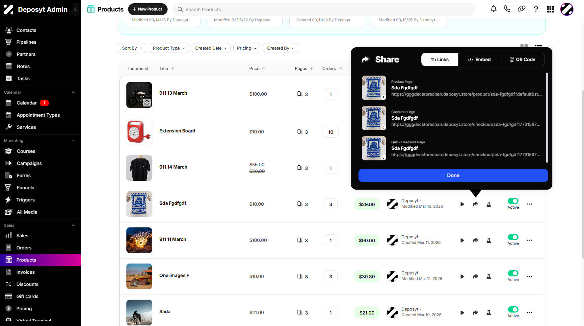The width and height of the screenshot is (584, 326).
Task: Open user profile avatar
Action: pos(567,9)
